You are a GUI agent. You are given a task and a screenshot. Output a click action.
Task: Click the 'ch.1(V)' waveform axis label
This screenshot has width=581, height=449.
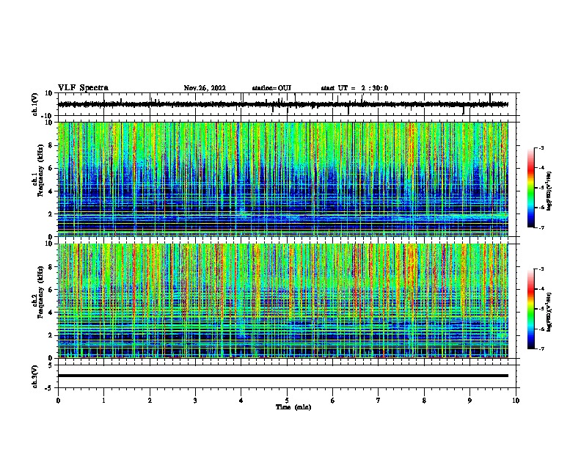pyautogui.click(x=35, y=104)
